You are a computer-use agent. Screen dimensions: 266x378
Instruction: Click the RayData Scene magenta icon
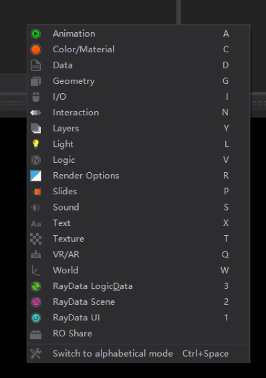[36, 302]
